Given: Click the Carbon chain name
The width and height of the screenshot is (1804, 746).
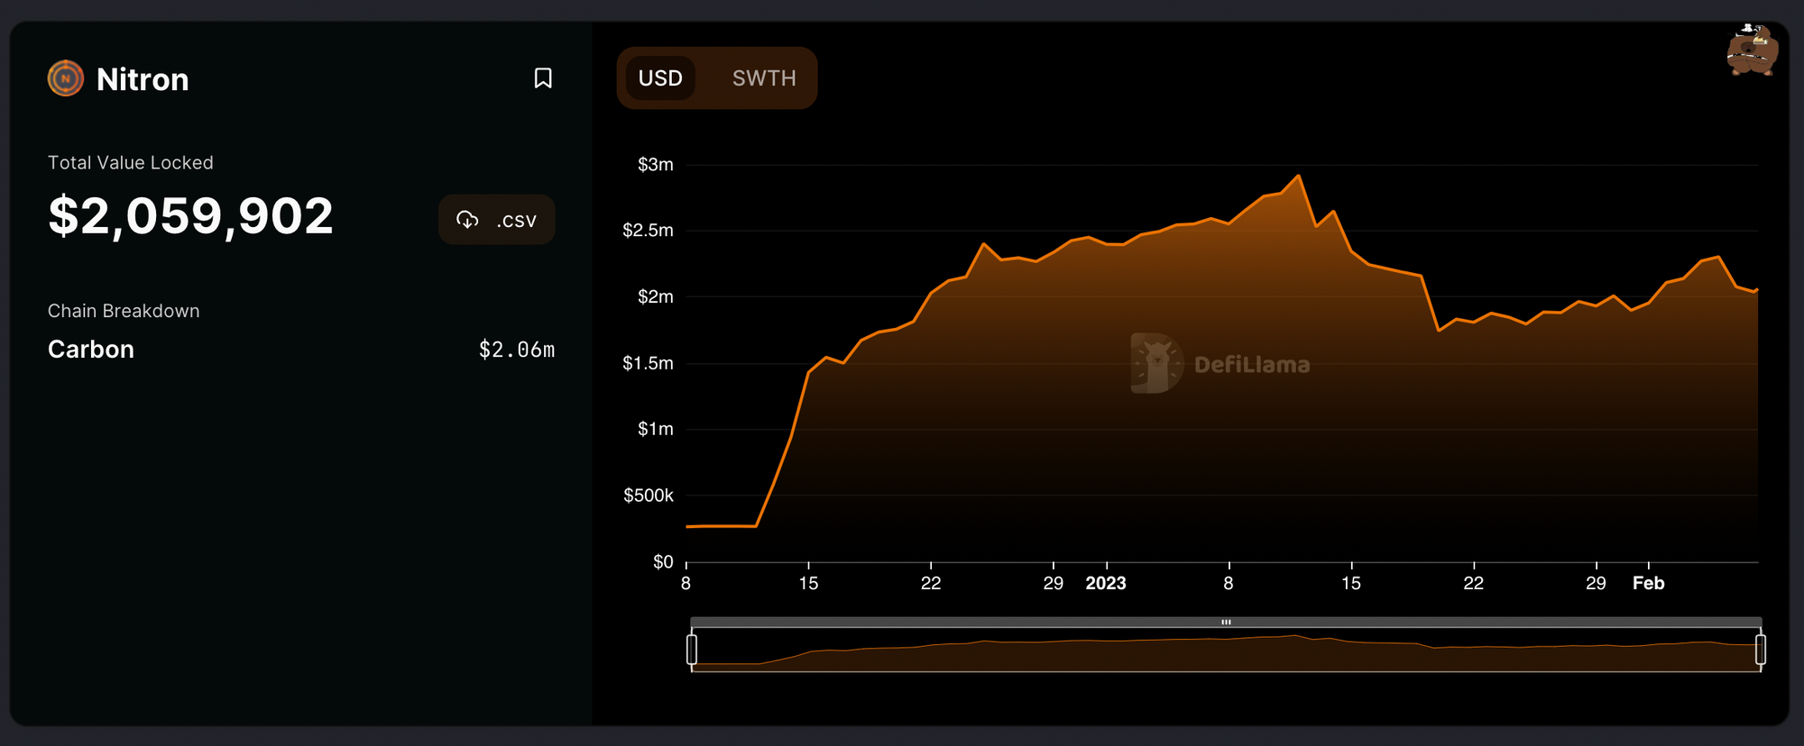Looking at the screenshot, I should click(x=91, y=350).
